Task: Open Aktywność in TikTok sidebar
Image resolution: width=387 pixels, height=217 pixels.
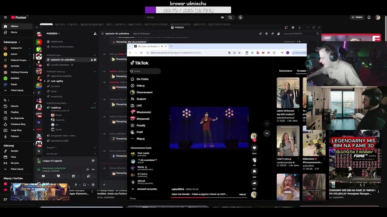Action: coord(140,119)
